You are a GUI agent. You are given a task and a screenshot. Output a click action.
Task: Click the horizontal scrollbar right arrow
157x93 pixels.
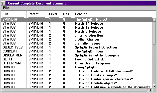click(150, 90)
